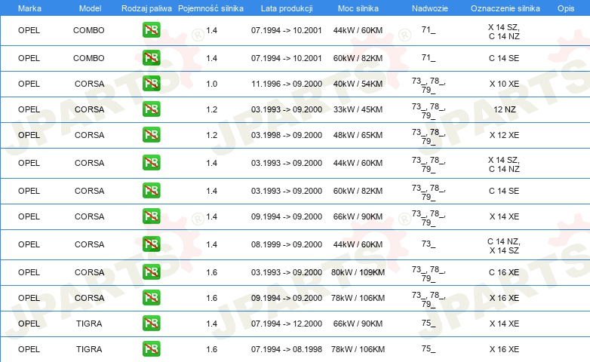
Task: Click engine code 'X 12 XE'
Action: click(504, 135)
